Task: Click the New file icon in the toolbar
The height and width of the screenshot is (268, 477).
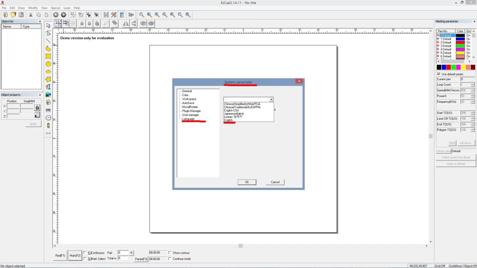Action: click(6, 15)
